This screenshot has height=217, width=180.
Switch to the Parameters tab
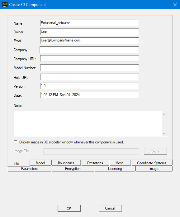pos(29,169)
